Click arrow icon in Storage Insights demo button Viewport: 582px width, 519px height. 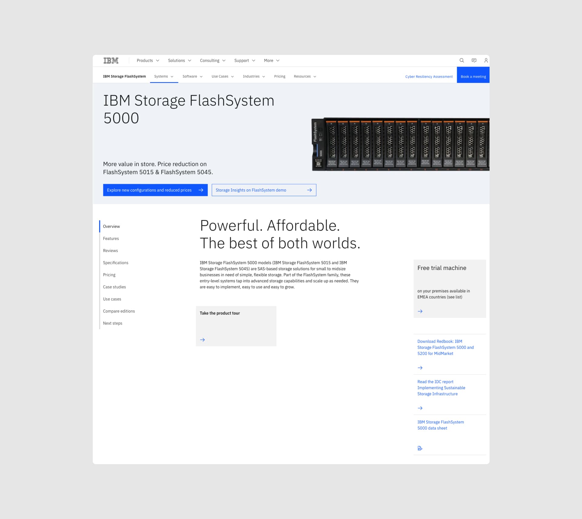pyautogui.click(x=309, y=190)
